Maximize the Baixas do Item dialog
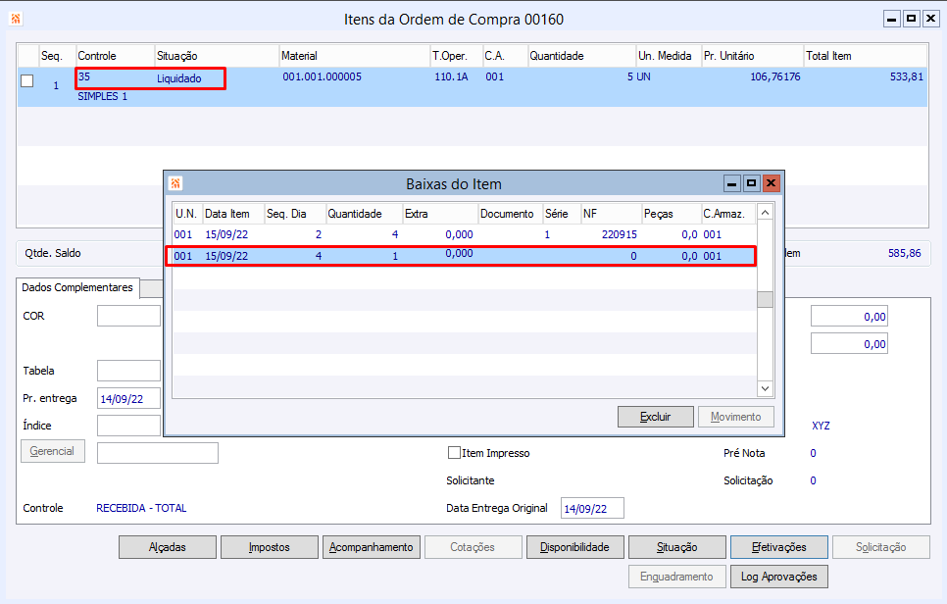The height and width of the screenshot is (604, 947). click(x=751, y=183)
